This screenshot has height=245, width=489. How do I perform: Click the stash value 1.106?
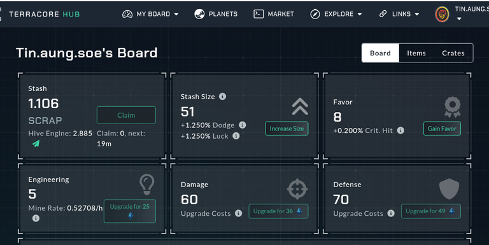pyautogui.click(x=43, y=104)
